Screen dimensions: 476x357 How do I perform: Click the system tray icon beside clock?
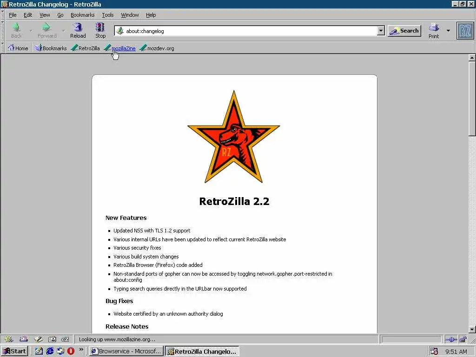pos(434,351)
